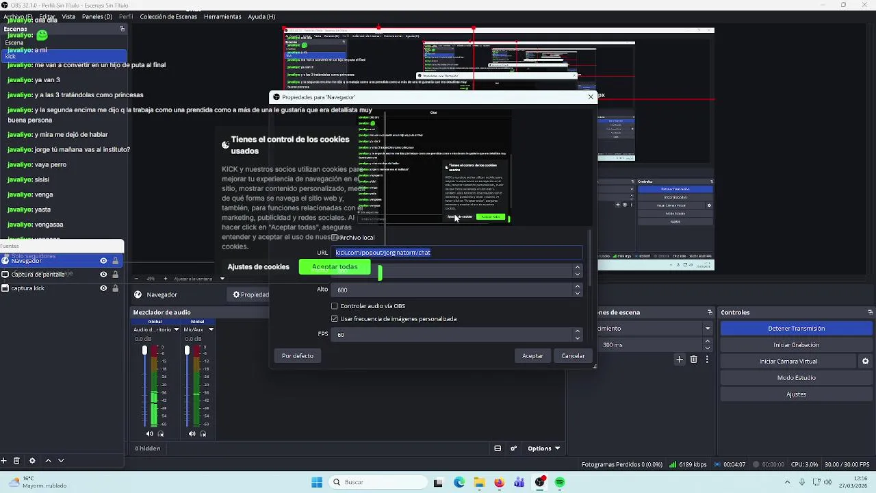This screenshot has height=493, width=876.
Task: Remove scene transition with trash icon
Action: click(693, 359)
